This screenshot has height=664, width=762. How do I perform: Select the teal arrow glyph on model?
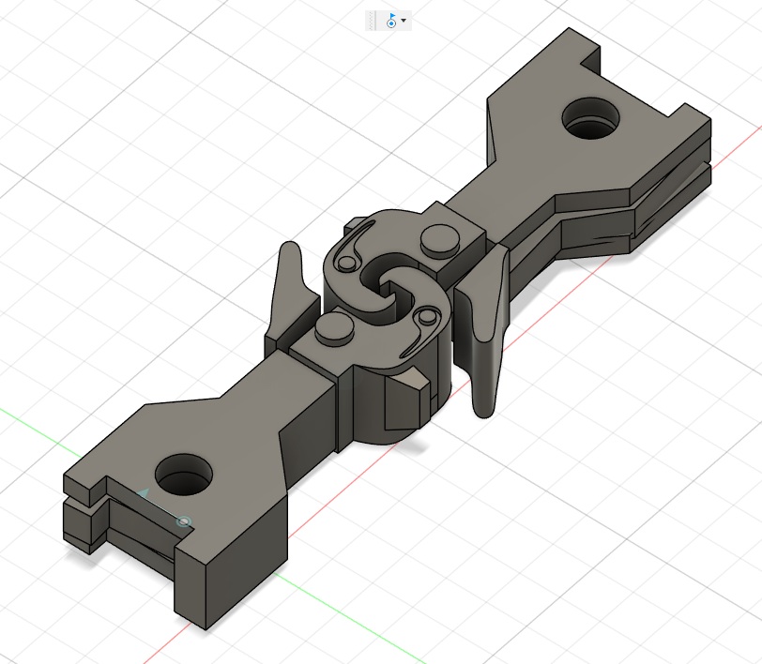tap(143, 494)
